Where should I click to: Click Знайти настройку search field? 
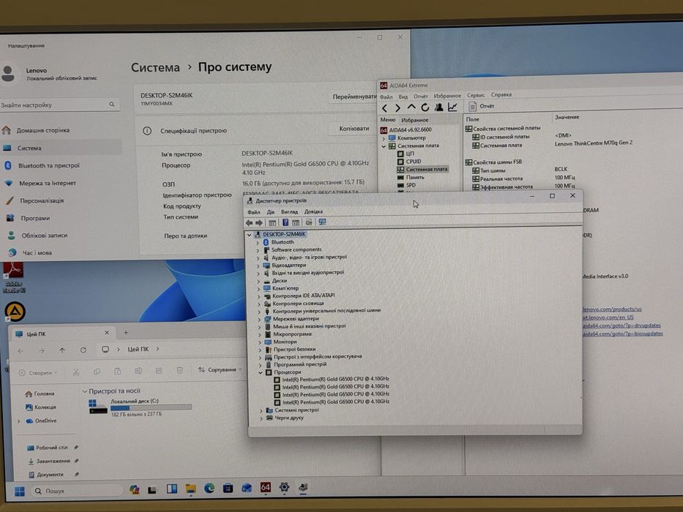click(59, 105)
